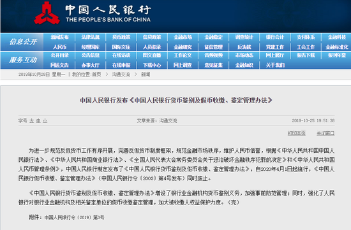Go to 在线访谈 page
Screen dimensions: 351x230
[121, 55]
